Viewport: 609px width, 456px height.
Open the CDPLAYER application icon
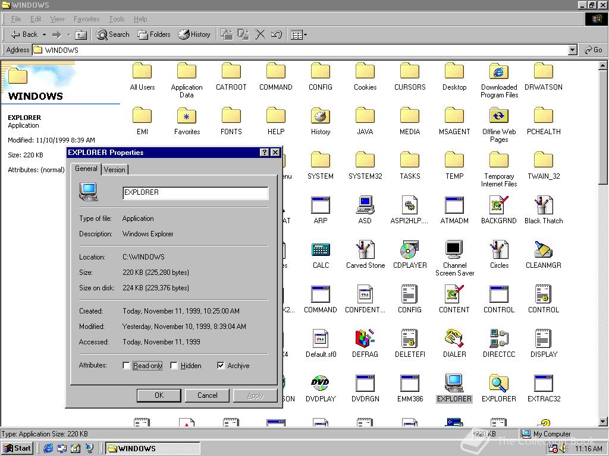coord(409,249)
